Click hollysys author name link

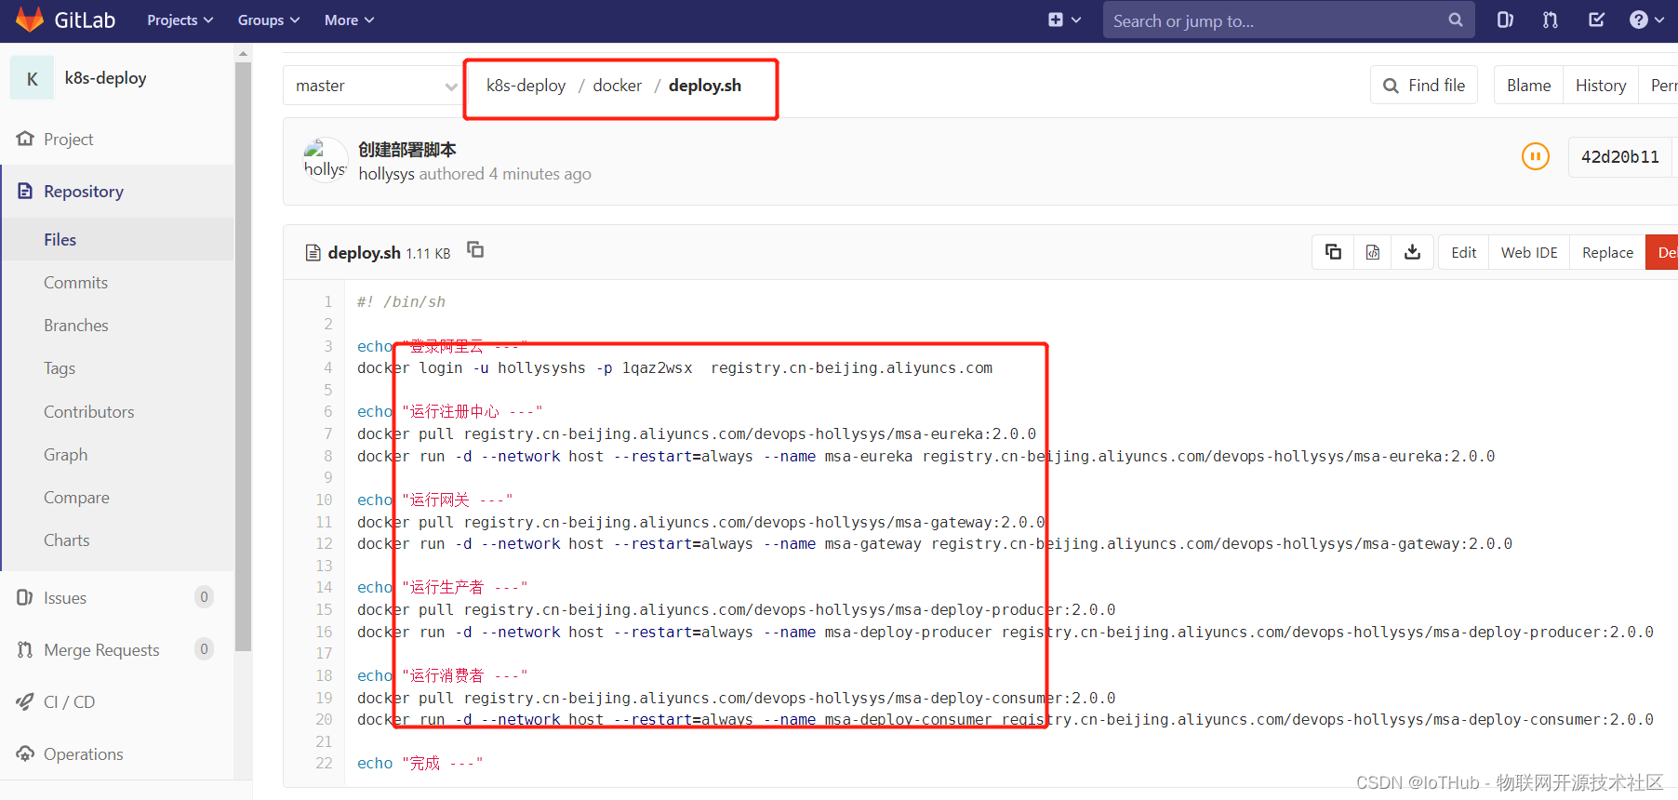(x=387, y=174)
